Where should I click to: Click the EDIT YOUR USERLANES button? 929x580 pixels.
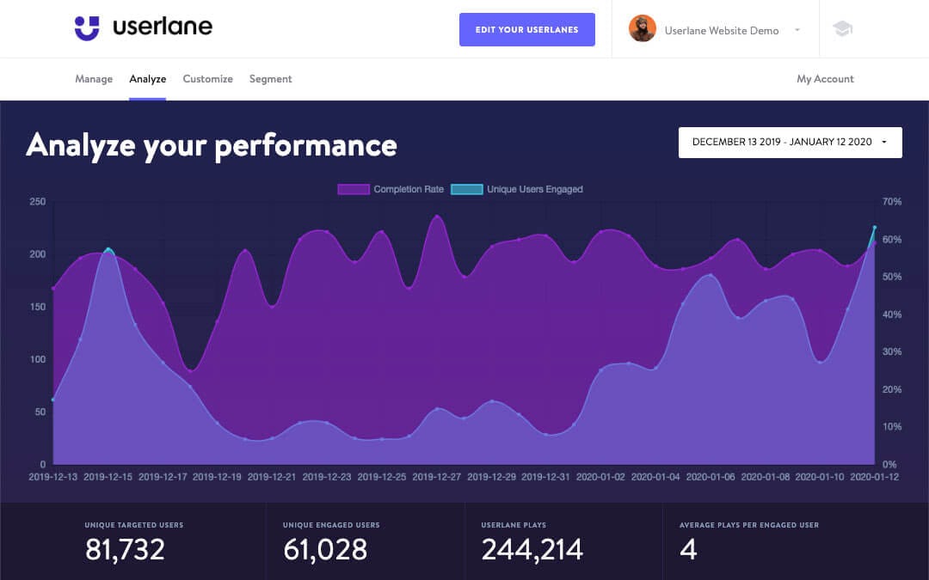(527, 28)
